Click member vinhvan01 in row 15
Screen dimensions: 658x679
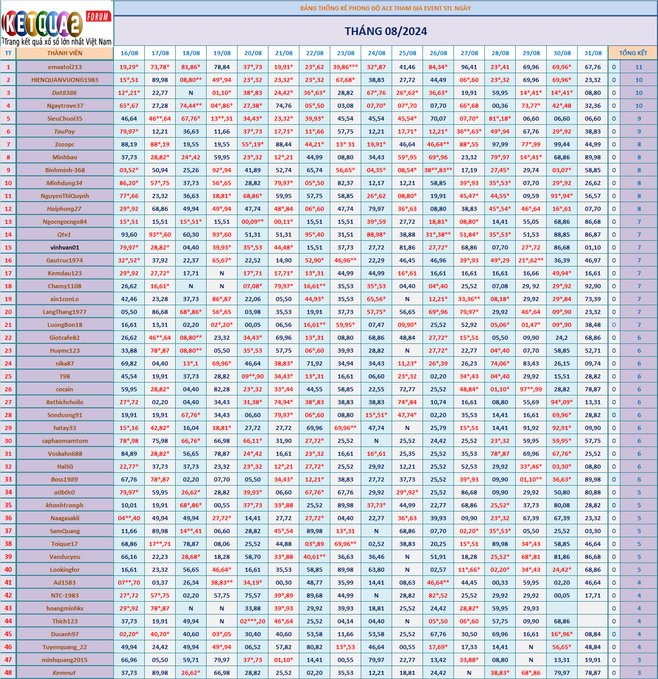tap(65, 247)
